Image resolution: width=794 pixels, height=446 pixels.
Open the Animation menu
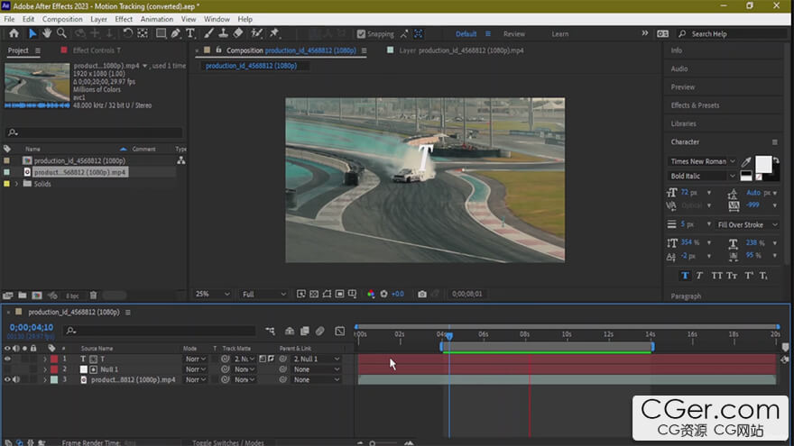click(156, 19)
